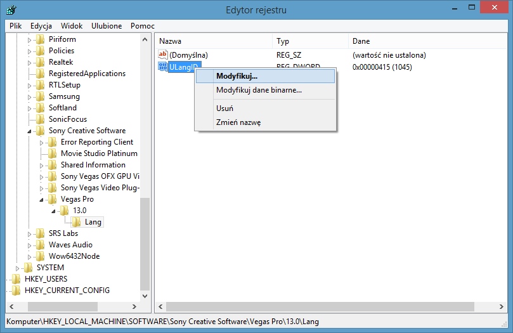This screenshot has width=513, height=333.
Task: Click the Policies folder icon
Action: pos(41,51)
